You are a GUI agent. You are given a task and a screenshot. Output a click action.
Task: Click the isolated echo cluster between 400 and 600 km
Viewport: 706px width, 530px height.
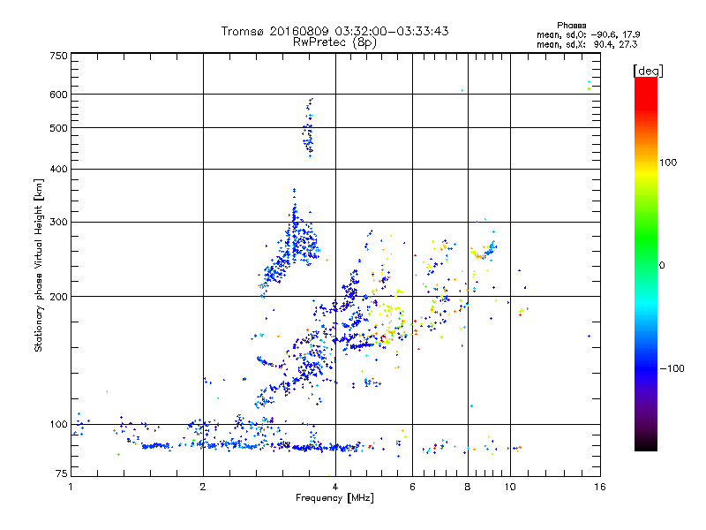pos(309,127)
